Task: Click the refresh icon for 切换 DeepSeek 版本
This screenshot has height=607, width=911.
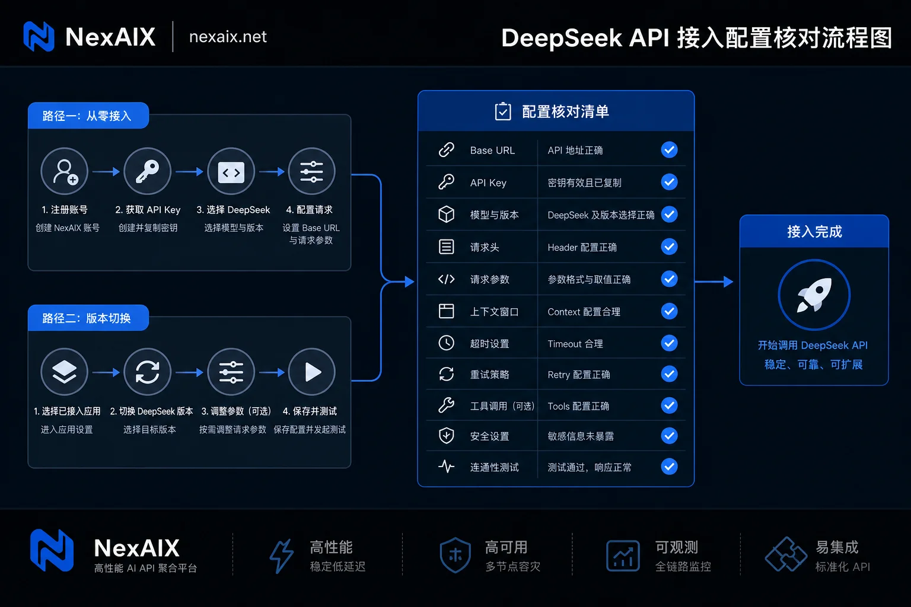Action: click(148, 372)
